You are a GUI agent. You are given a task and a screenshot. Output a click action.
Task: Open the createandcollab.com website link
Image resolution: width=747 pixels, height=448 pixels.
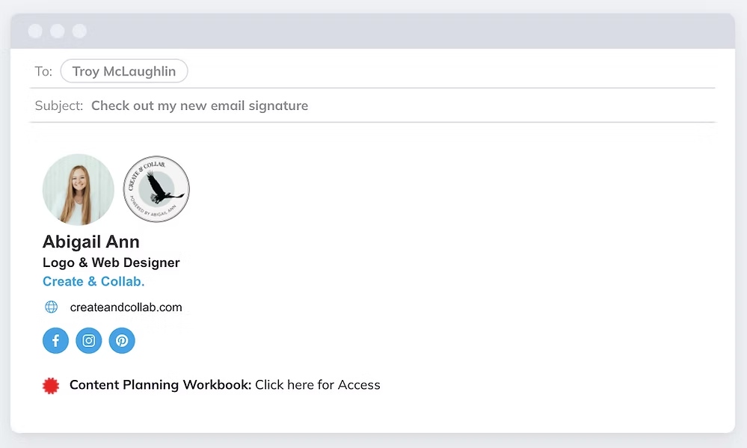(126, 307)
